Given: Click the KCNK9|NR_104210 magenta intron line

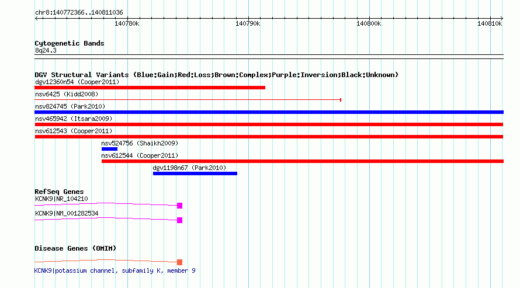Looking at the screenshot, I should point(106,204).
